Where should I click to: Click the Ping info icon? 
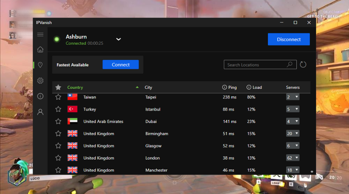point(225,87)
